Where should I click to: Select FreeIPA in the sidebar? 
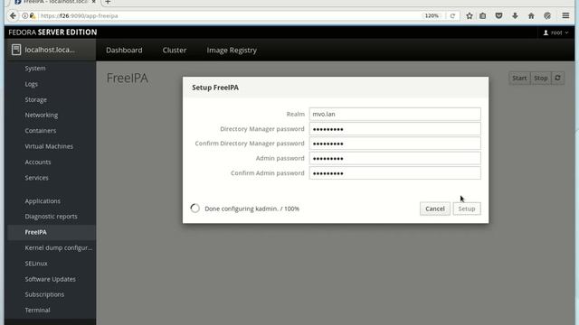[x=52, y=232]
